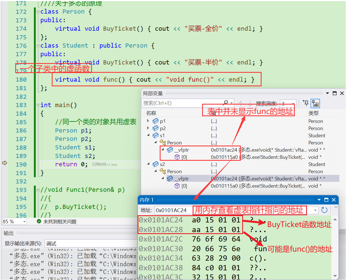Select the p1 row's Person type cell
The width and height of the screenshot is (346, 280).
click(316, 121)
